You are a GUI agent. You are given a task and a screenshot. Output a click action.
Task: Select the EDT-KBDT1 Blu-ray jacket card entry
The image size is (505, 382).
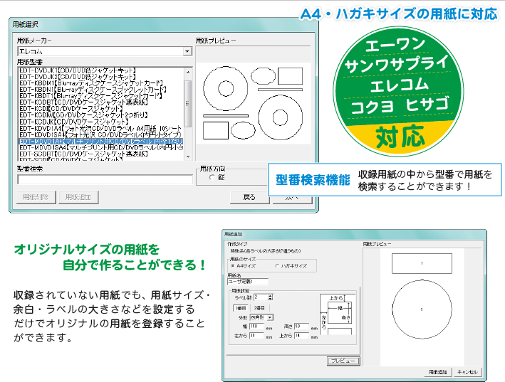90,96
